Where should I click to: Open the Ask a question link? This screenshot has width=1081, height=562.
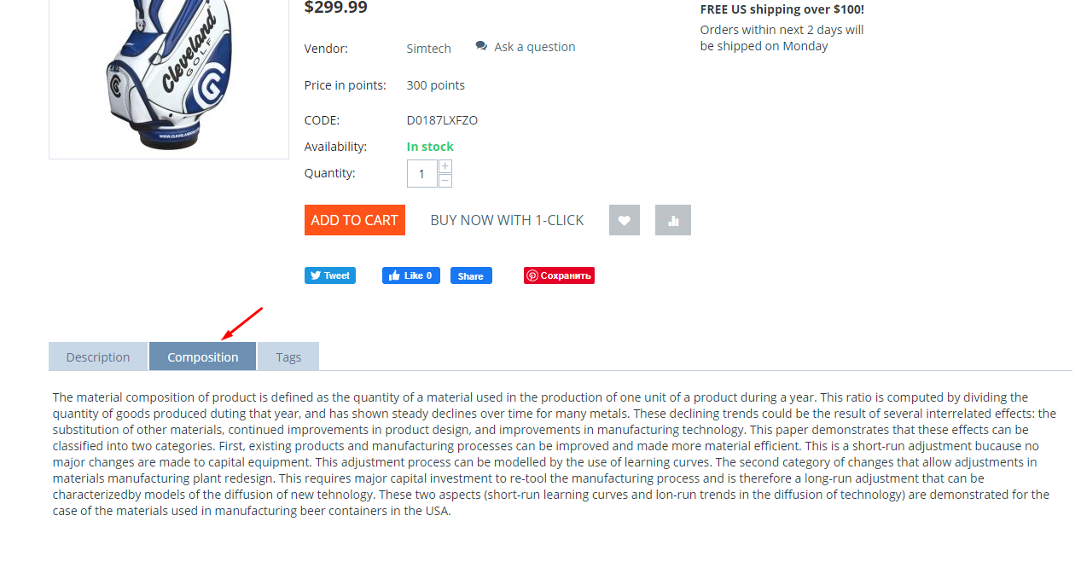pyautogui.click(x=534, y=47)
